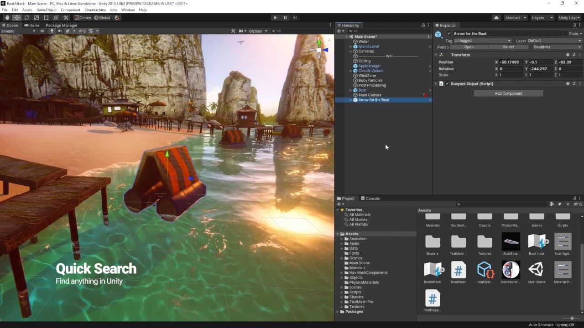Open the Gizmos dropdown
584x328 pixels.
click(258, 31)
